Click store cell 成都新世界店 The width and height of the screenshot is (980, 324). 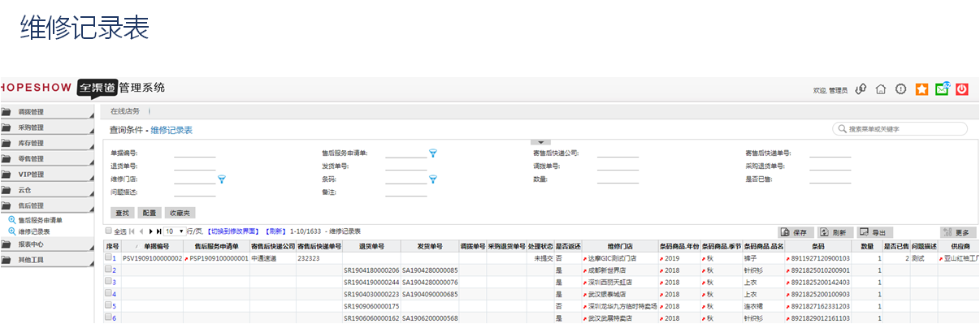coord(608,270)
